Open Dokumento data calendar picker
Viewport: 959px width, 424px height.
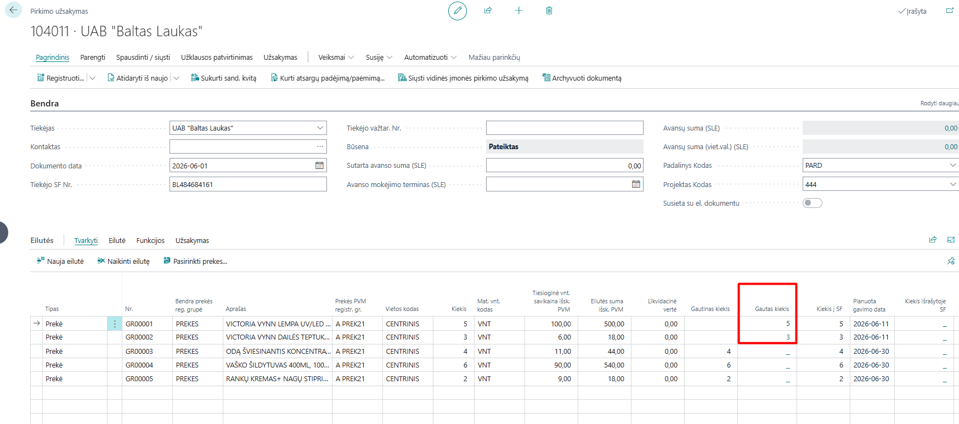coord(319,166)
